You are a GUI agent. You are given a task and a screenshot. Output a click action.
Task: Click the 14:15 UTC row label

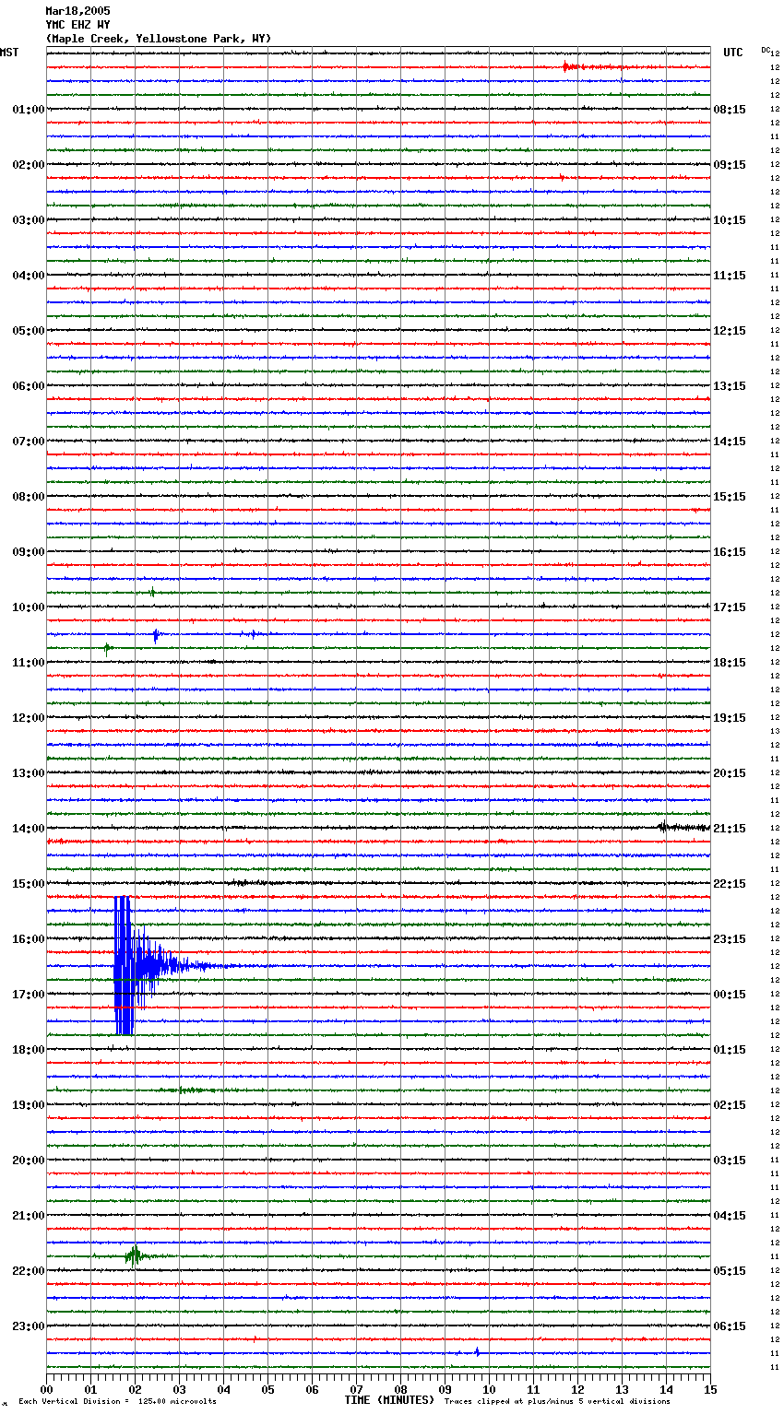[730, 442]
